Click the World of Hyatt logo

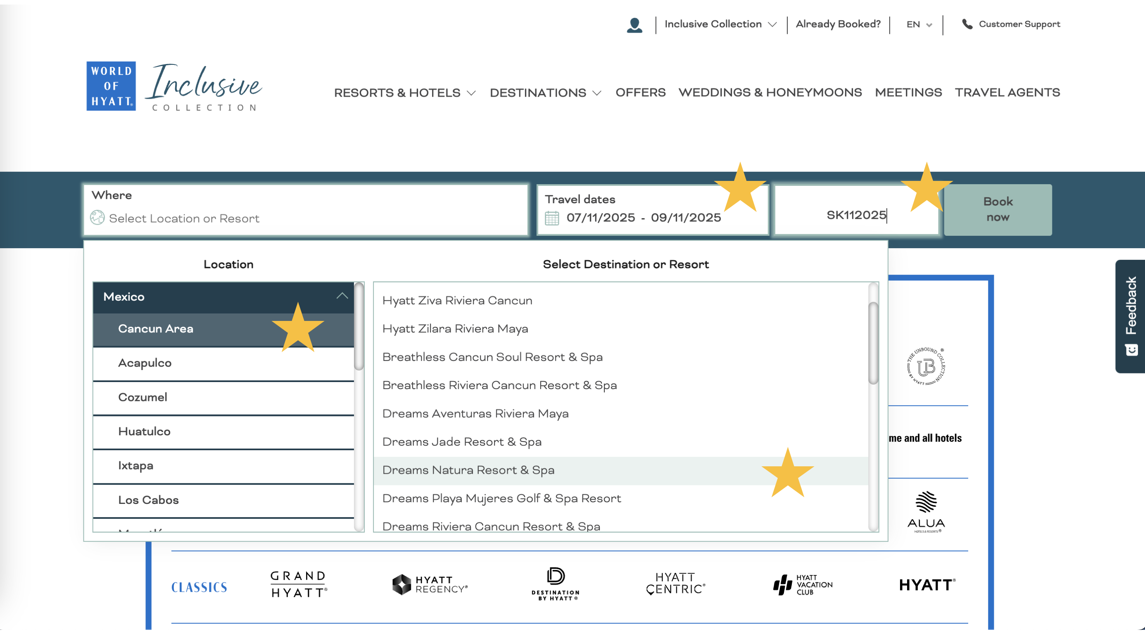pos(111,86)
